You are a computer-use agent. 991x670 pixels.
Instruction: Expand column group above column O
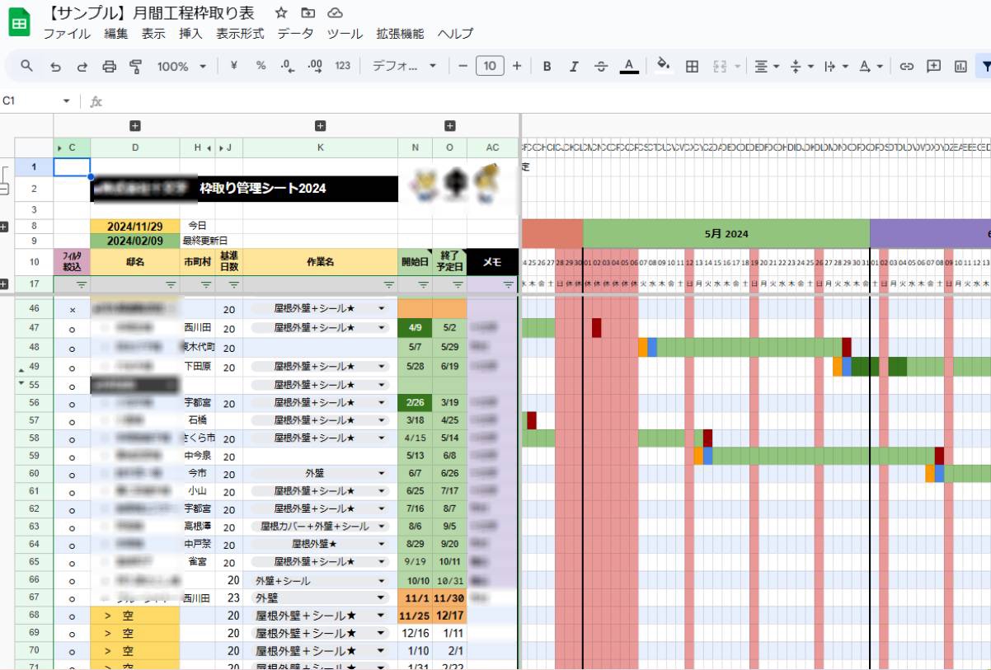pyautogui.click(x=450, y=126)
